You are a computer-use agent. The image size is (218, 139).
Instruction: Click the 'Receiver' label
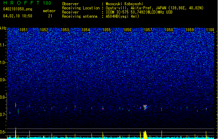tap(70, 12)
